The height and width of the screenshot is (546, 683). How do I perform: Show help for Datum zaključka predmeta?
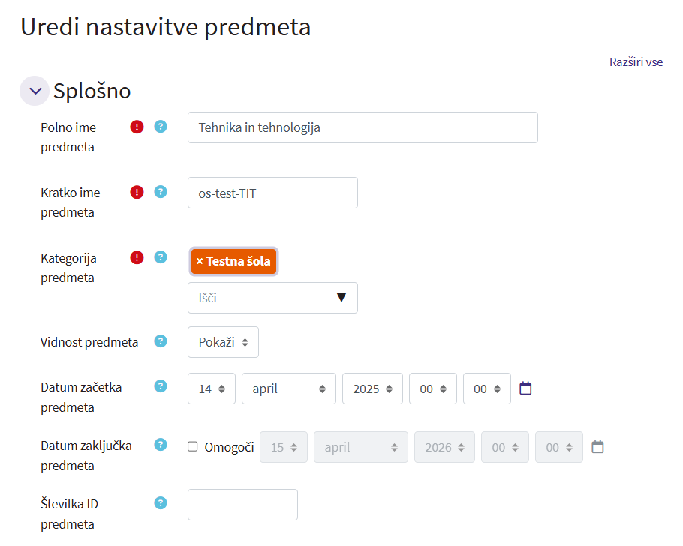[160, 445]
